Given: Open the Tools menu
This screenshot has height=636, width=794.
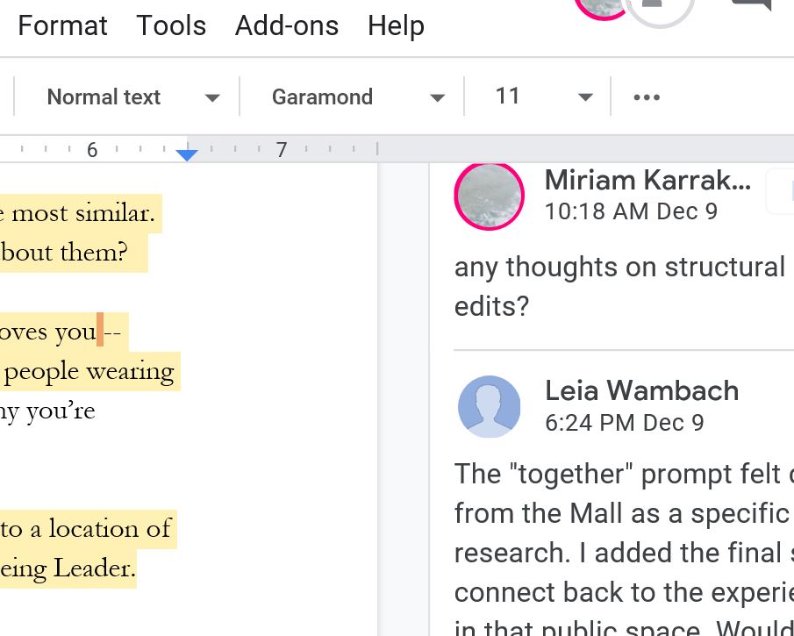Looking at the screenshot, I should point(171,25).
